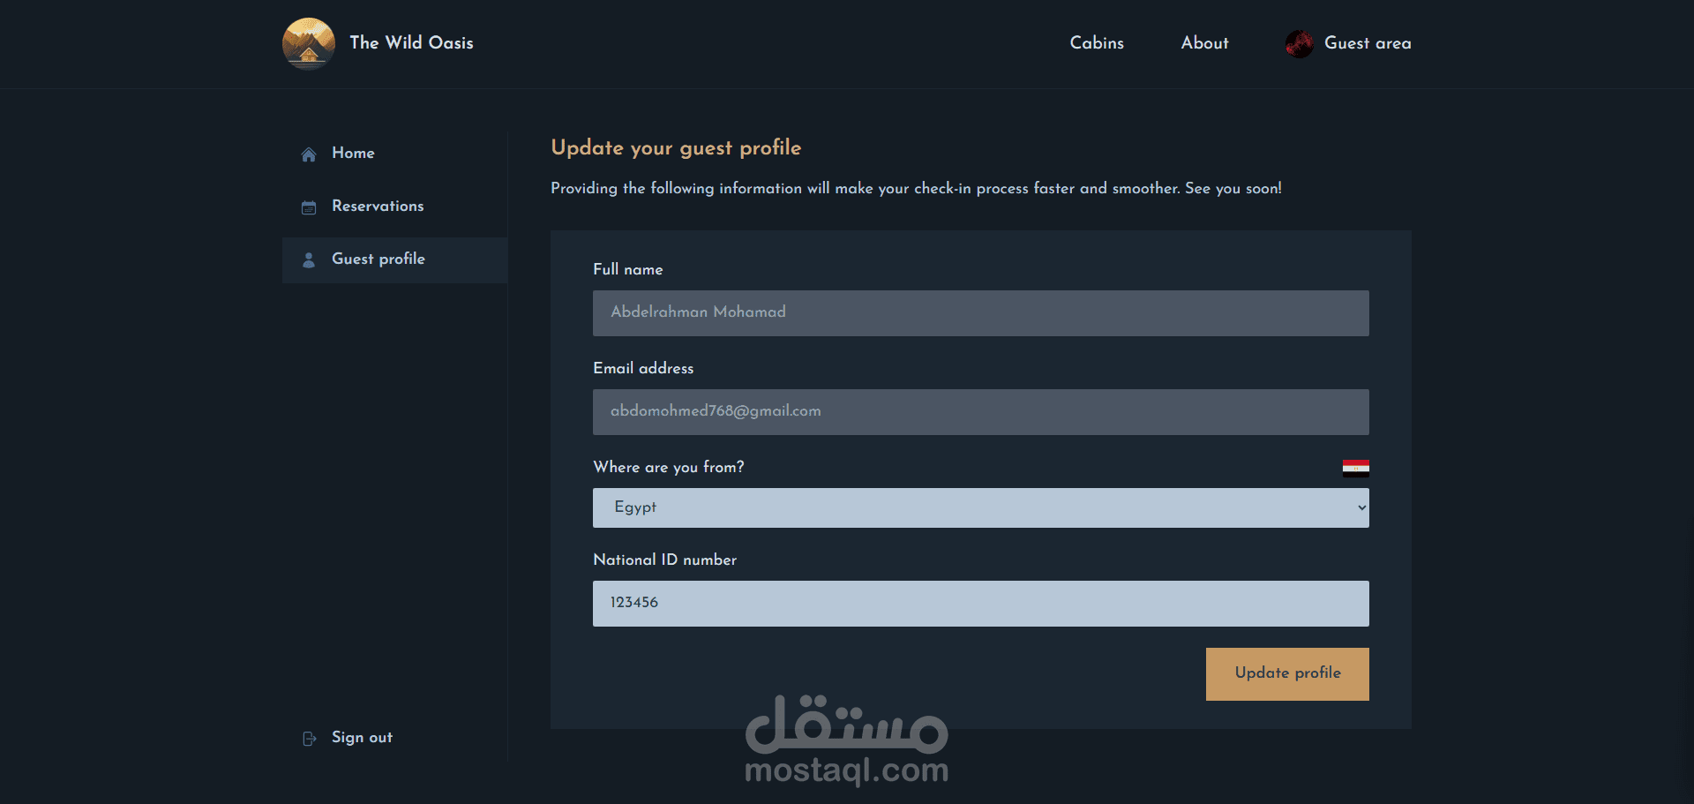Open the country dropdown showing Egypt

point(981,507)
